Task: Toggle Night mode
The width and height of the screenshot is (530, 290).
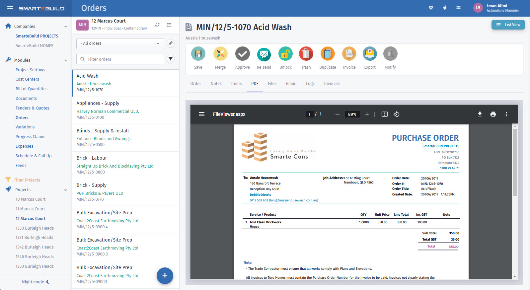Action: (x=36, y=282)
